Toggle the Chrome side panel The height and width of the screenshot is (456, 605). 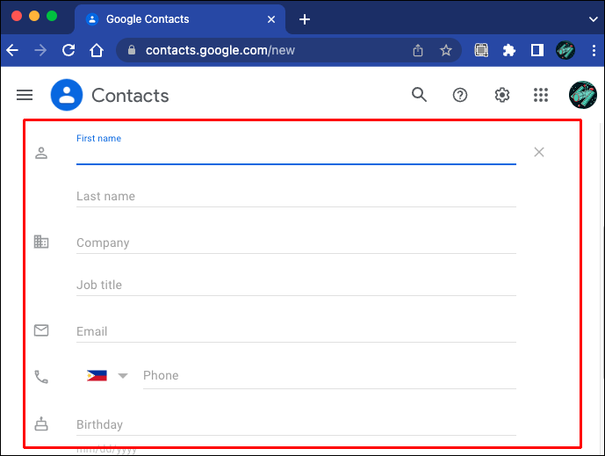click(x=537, y=50)
